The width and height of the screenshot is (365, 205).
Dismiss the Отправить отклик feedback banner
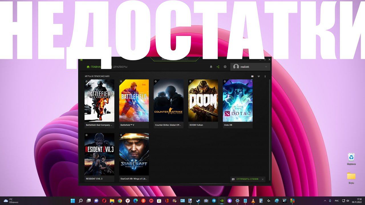click(263, 179)
